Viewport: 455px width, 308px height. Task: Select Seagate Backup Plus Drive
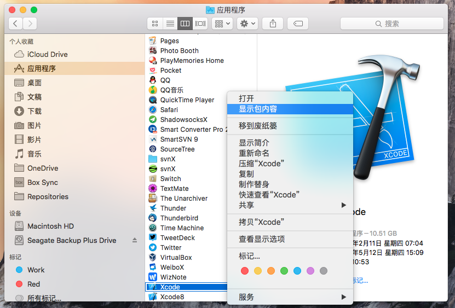[x=72, y=240]
